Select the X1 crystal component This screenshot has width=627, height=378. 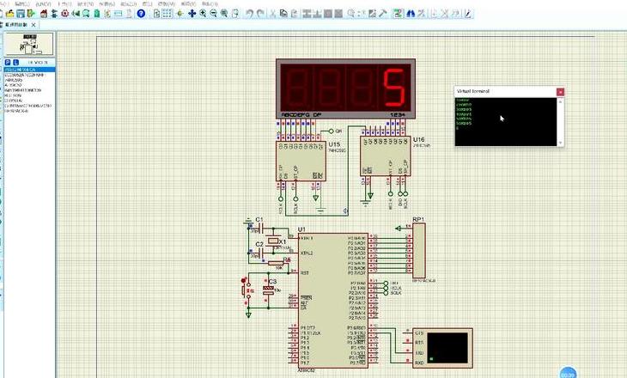[273, 241]
